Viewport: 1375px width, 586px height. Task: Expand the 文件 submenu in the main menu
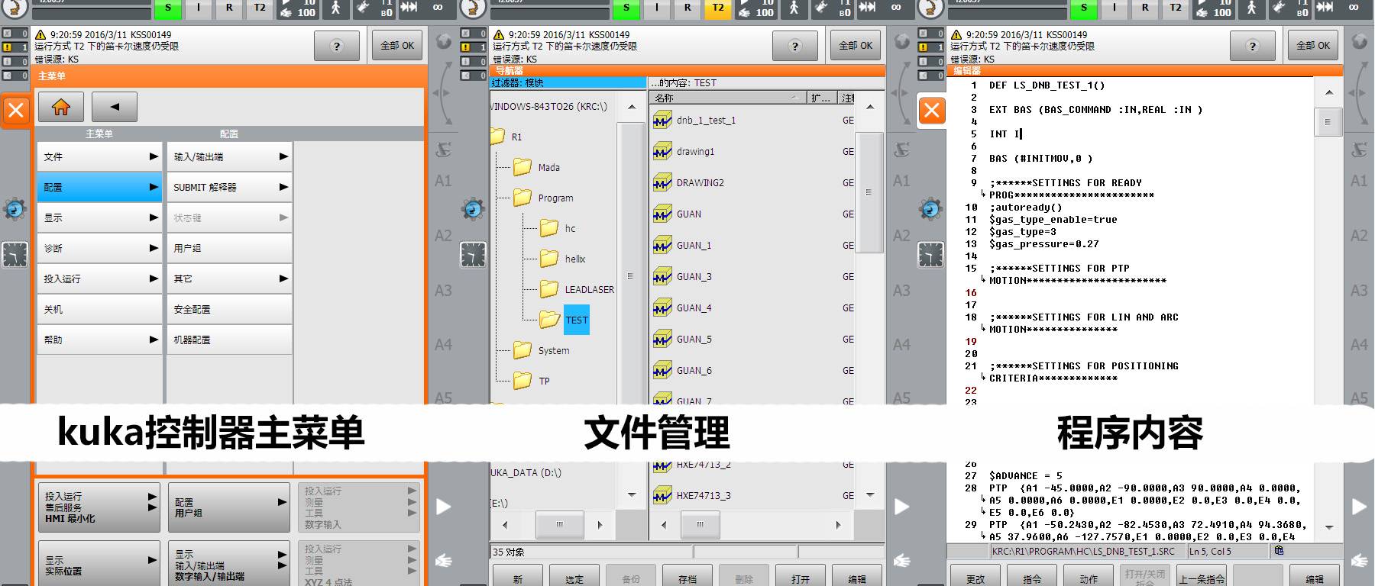99,156
